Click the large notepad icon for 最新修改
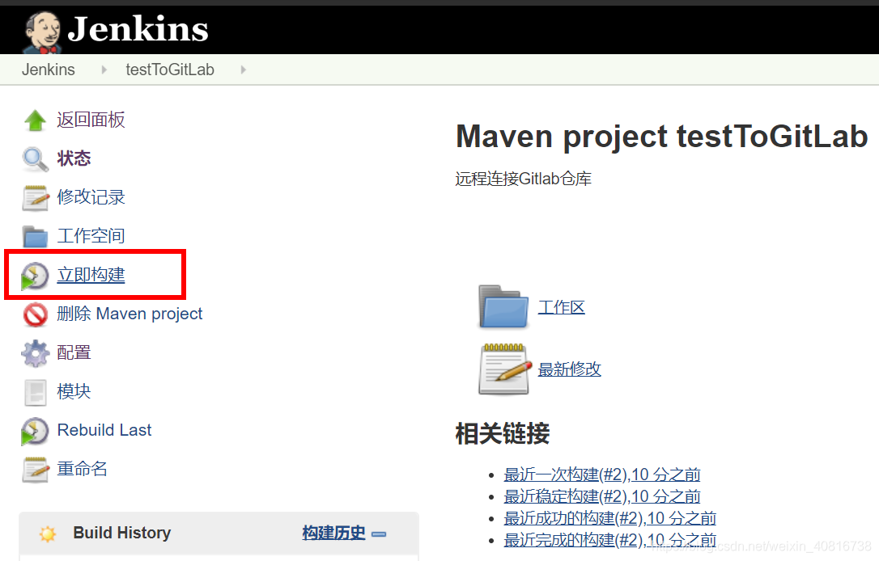 pos(504,369)
